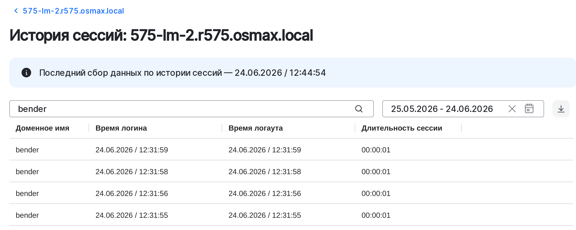Viewport: 576px width, 230px height.
Task: Click the magnifier search icon
Action: 359,109
